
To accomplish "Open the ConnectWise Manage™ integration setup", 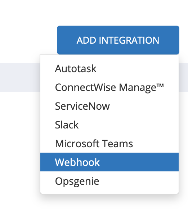I will coord(109,87).
